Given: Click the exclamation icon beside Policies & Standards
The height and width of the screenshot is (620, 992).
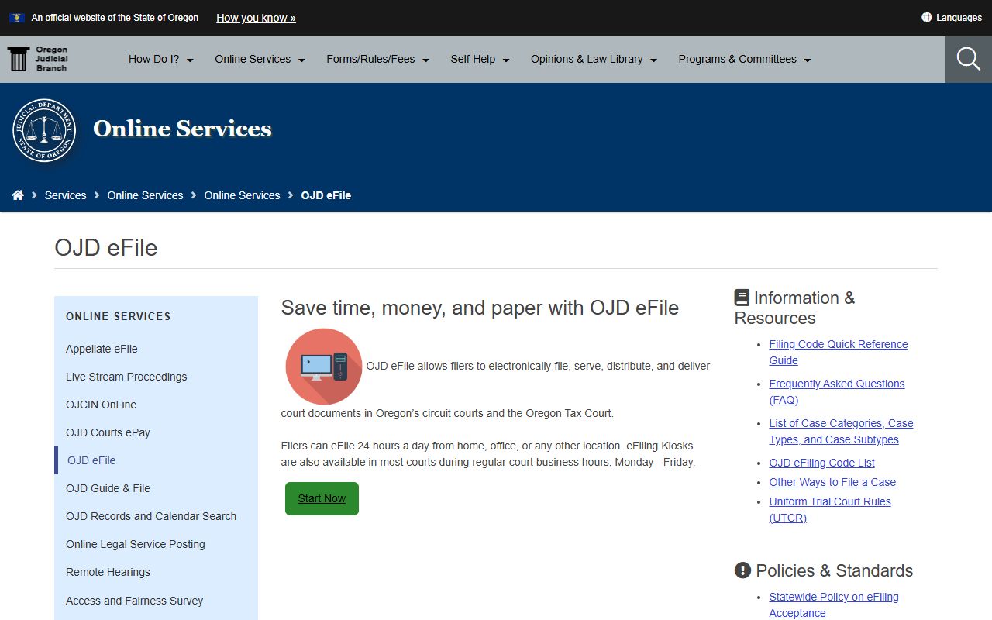Looking at the screenshot, I should [x=742, y=570].
